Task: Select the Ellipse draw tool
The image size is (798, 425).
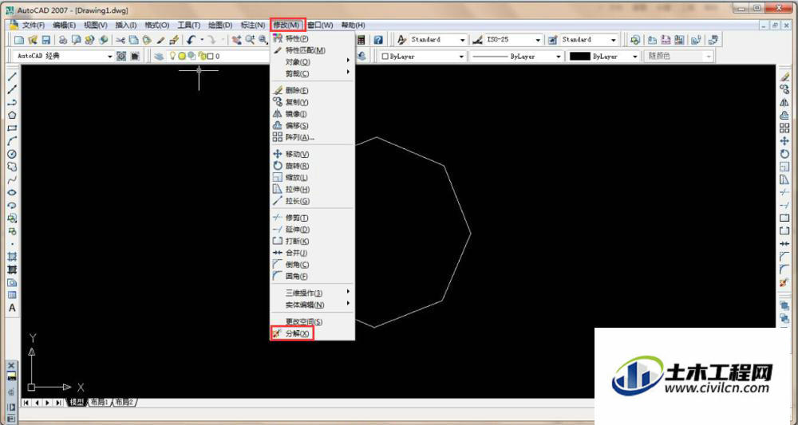Action: [12, 193]
